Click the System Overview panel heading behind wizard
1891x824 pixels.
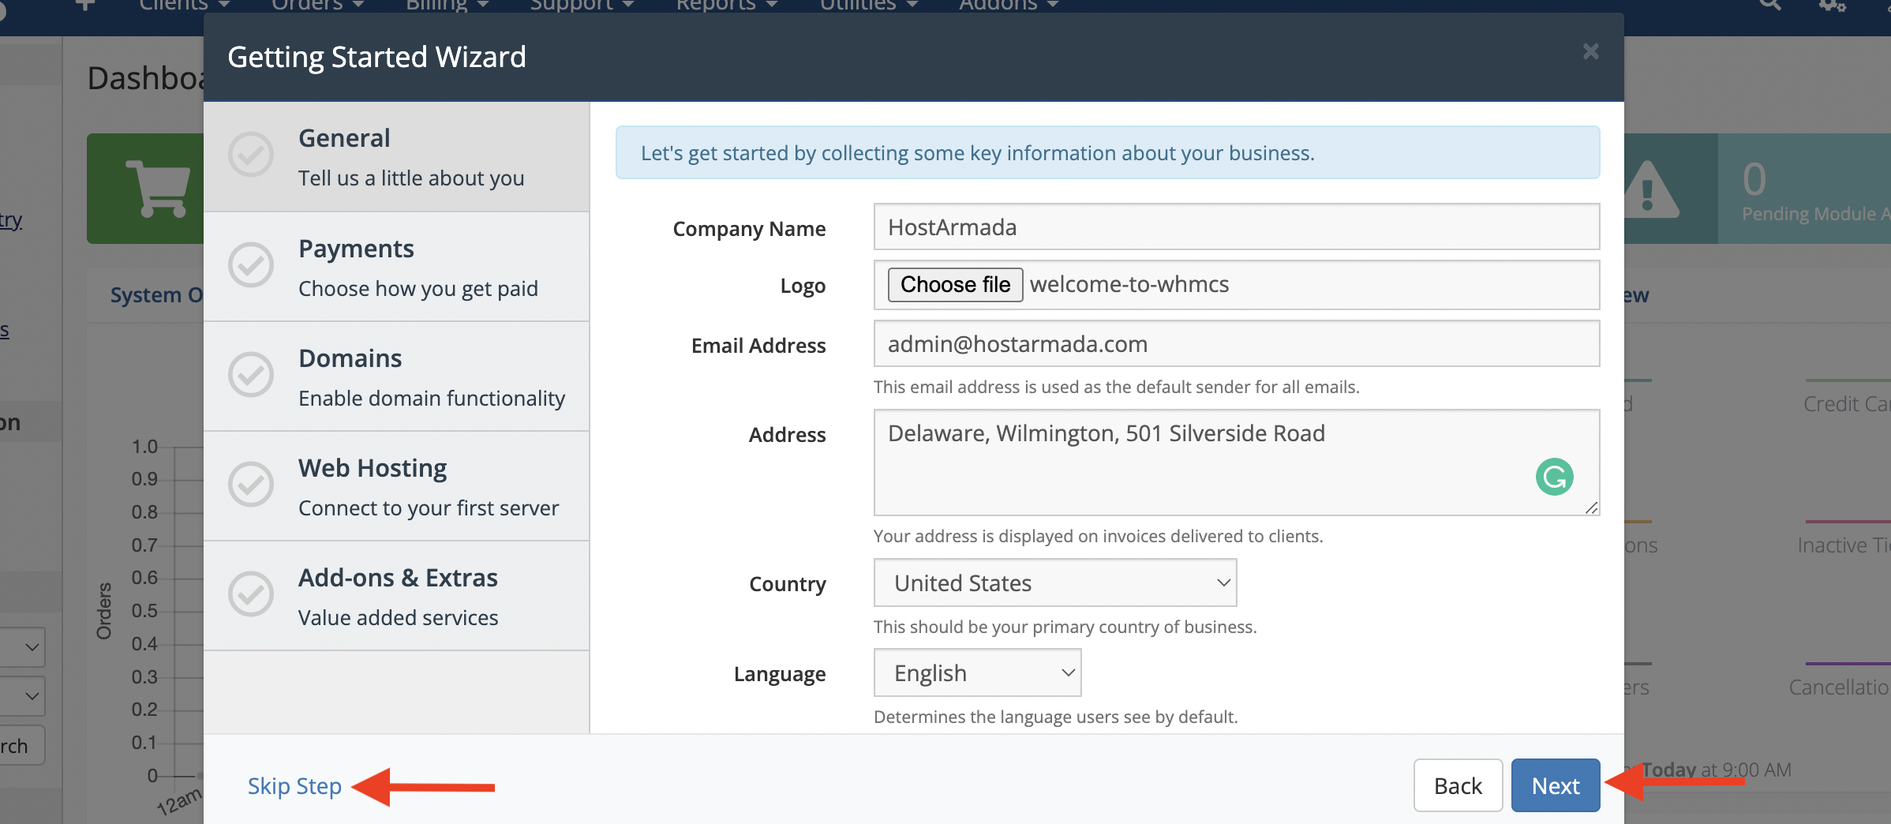(x=156, y=295)
